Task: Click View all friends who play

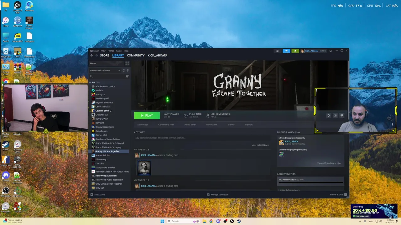Action: click(x=329, y=163)
